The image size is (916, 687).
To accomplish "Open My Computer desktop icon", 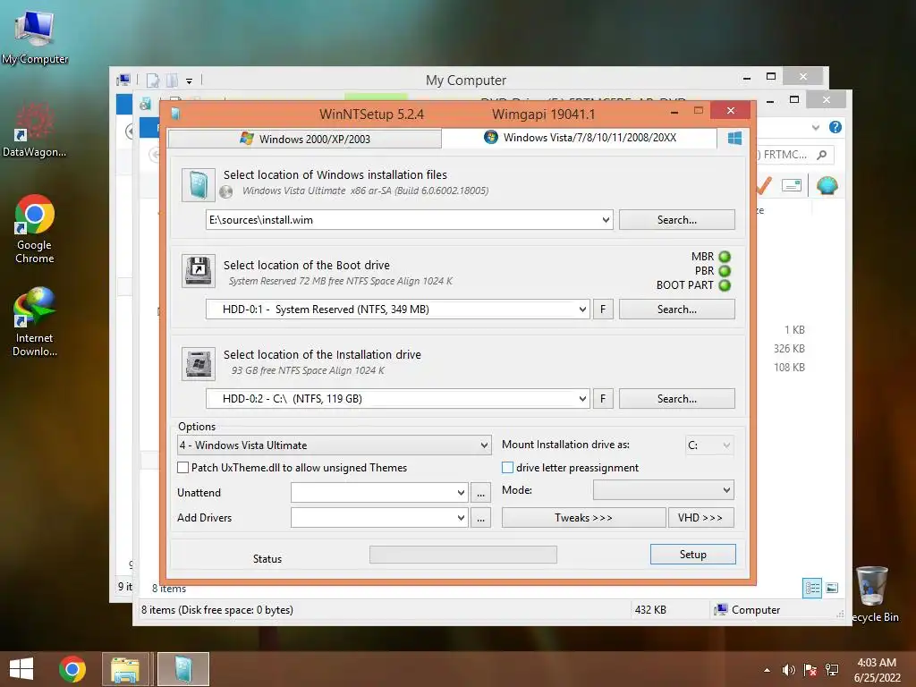I will (35, 38).
